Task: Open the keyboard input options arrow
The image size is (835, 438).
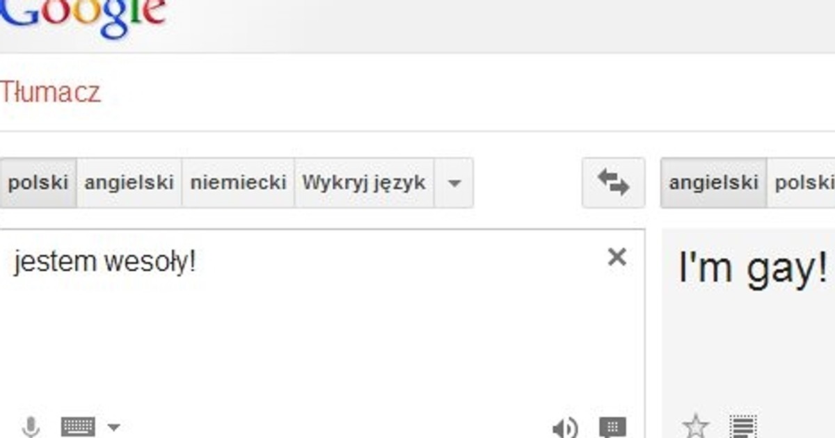Action: click(113, 427)
